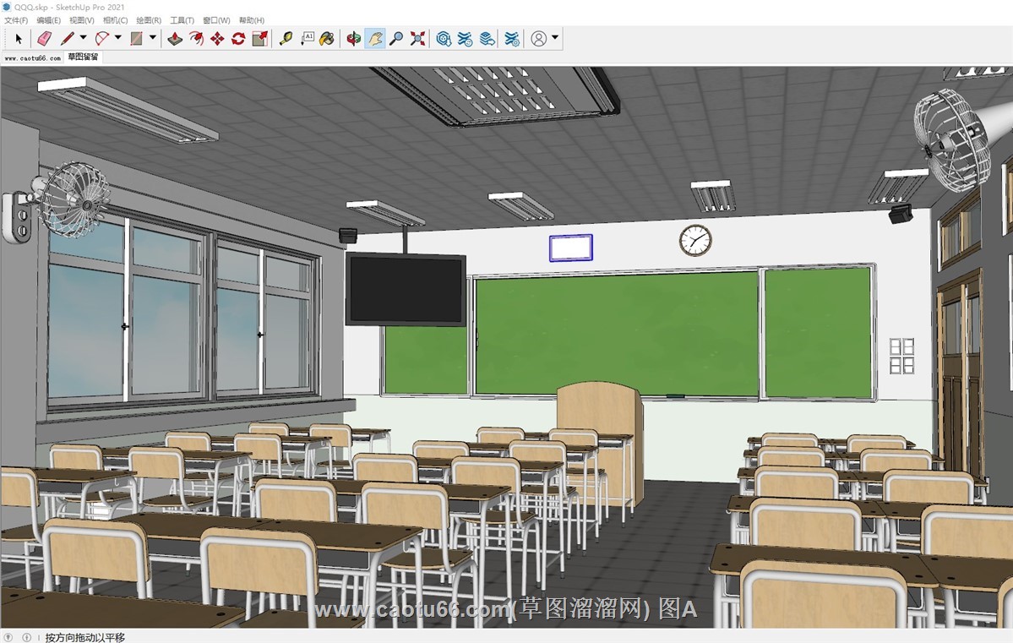Select the Text label tool
The width and height of the screenshot is (1013, 643).
tap(307, 39)
